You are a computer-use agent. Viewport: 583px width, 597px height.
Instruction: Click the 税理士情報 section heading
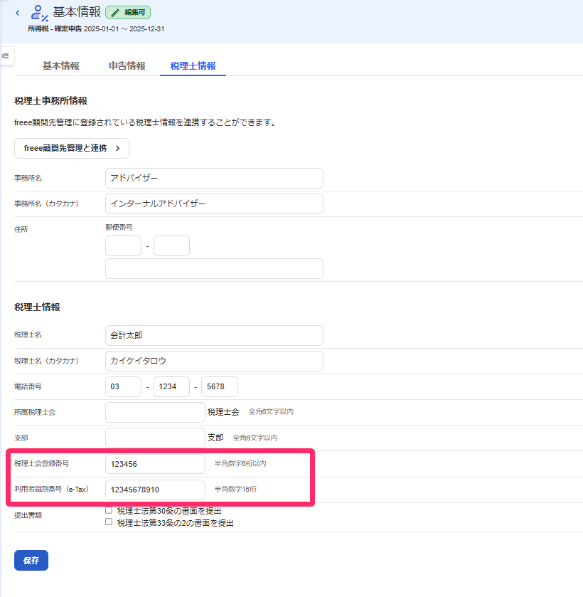pyautogui.click(x=37, y=307)
